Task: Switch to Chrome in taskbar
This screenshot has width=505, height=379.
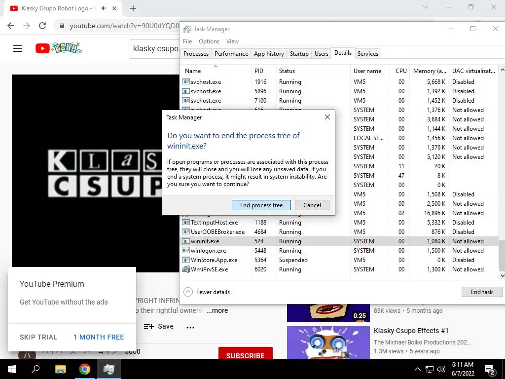Action: pos(85,369)
